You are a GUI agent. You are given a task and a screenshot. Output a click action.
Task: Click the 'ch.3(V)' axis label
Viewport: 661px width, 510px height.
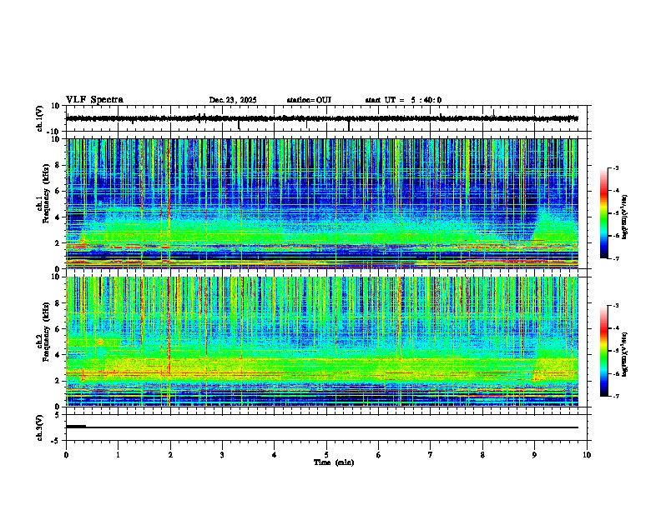(40, 427)
